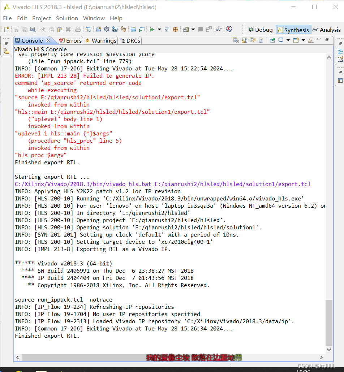Click the Delete X icon
This screenshot has height=372, width=344.
tap(68, 29)
